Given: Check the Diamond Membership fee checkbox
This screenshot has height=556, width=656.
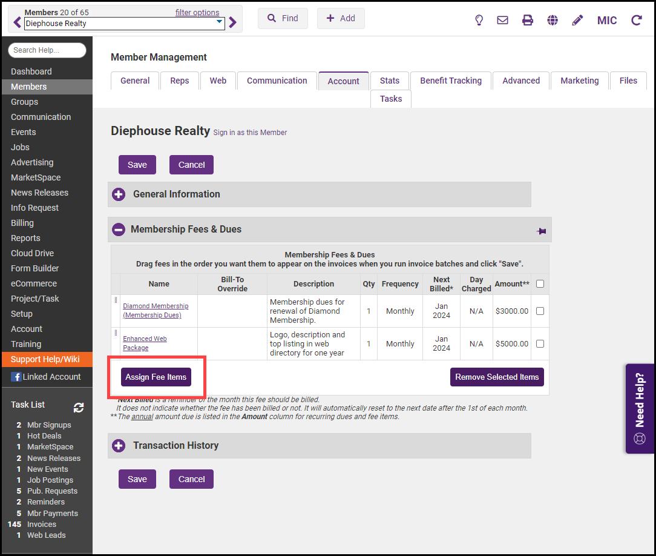Looking at the screenshot, I should [540, 311].
